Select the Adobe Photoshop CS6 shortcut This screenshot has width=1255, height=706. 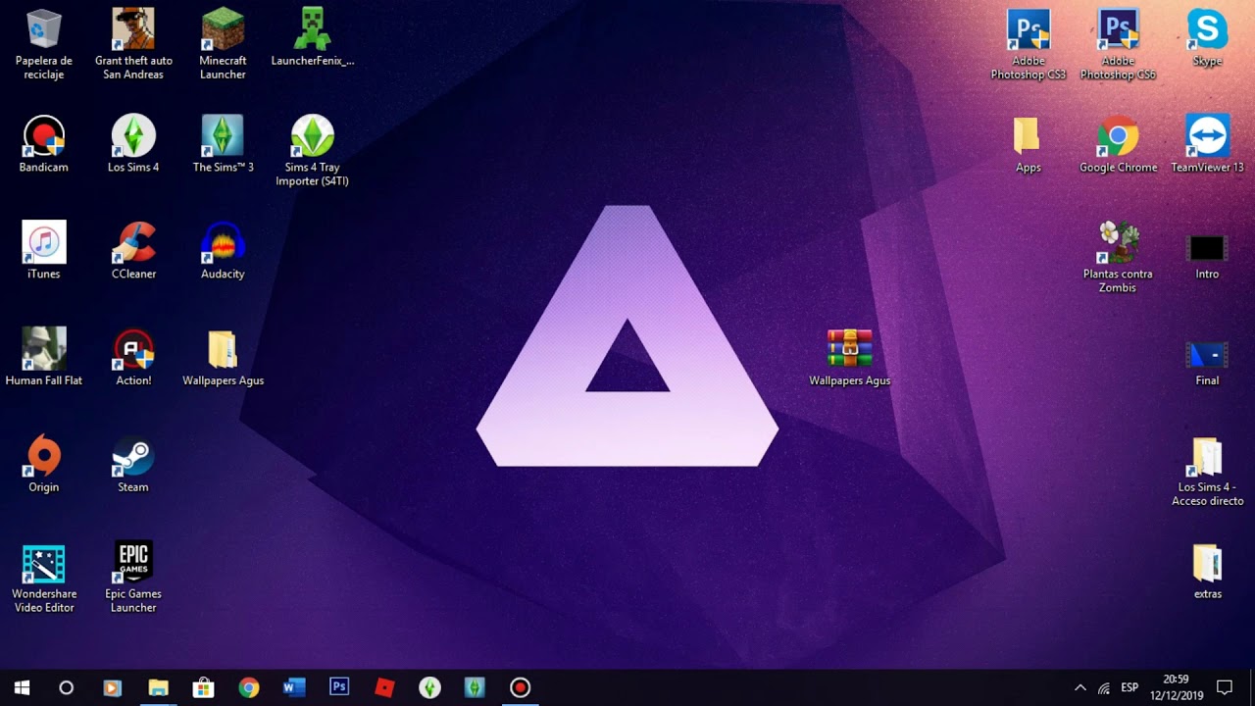tap(1118, 44)
